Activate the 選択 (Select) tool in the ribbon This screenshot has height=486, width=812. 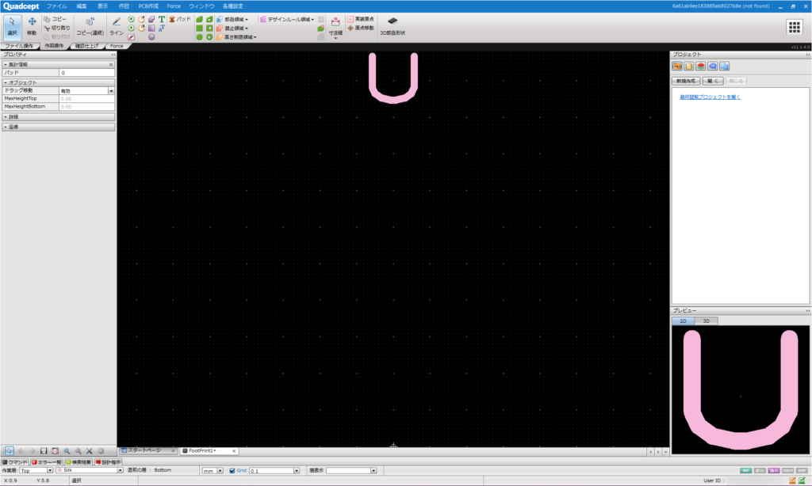point(12,26)
